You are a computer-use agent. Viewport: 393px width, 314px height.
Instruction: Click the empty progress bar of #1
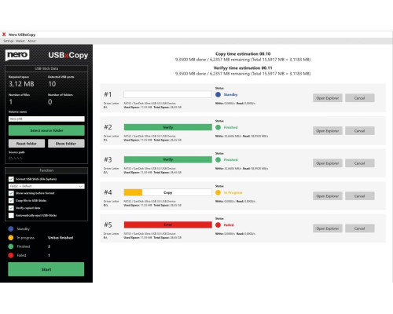[x=168, y=94]
